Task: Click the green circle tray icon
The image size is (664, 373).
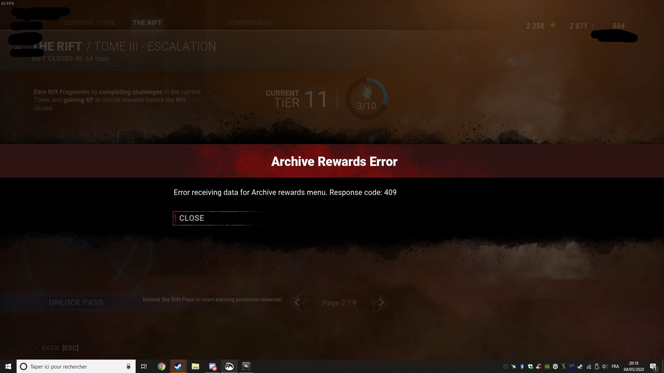Action: click(506, 366)
